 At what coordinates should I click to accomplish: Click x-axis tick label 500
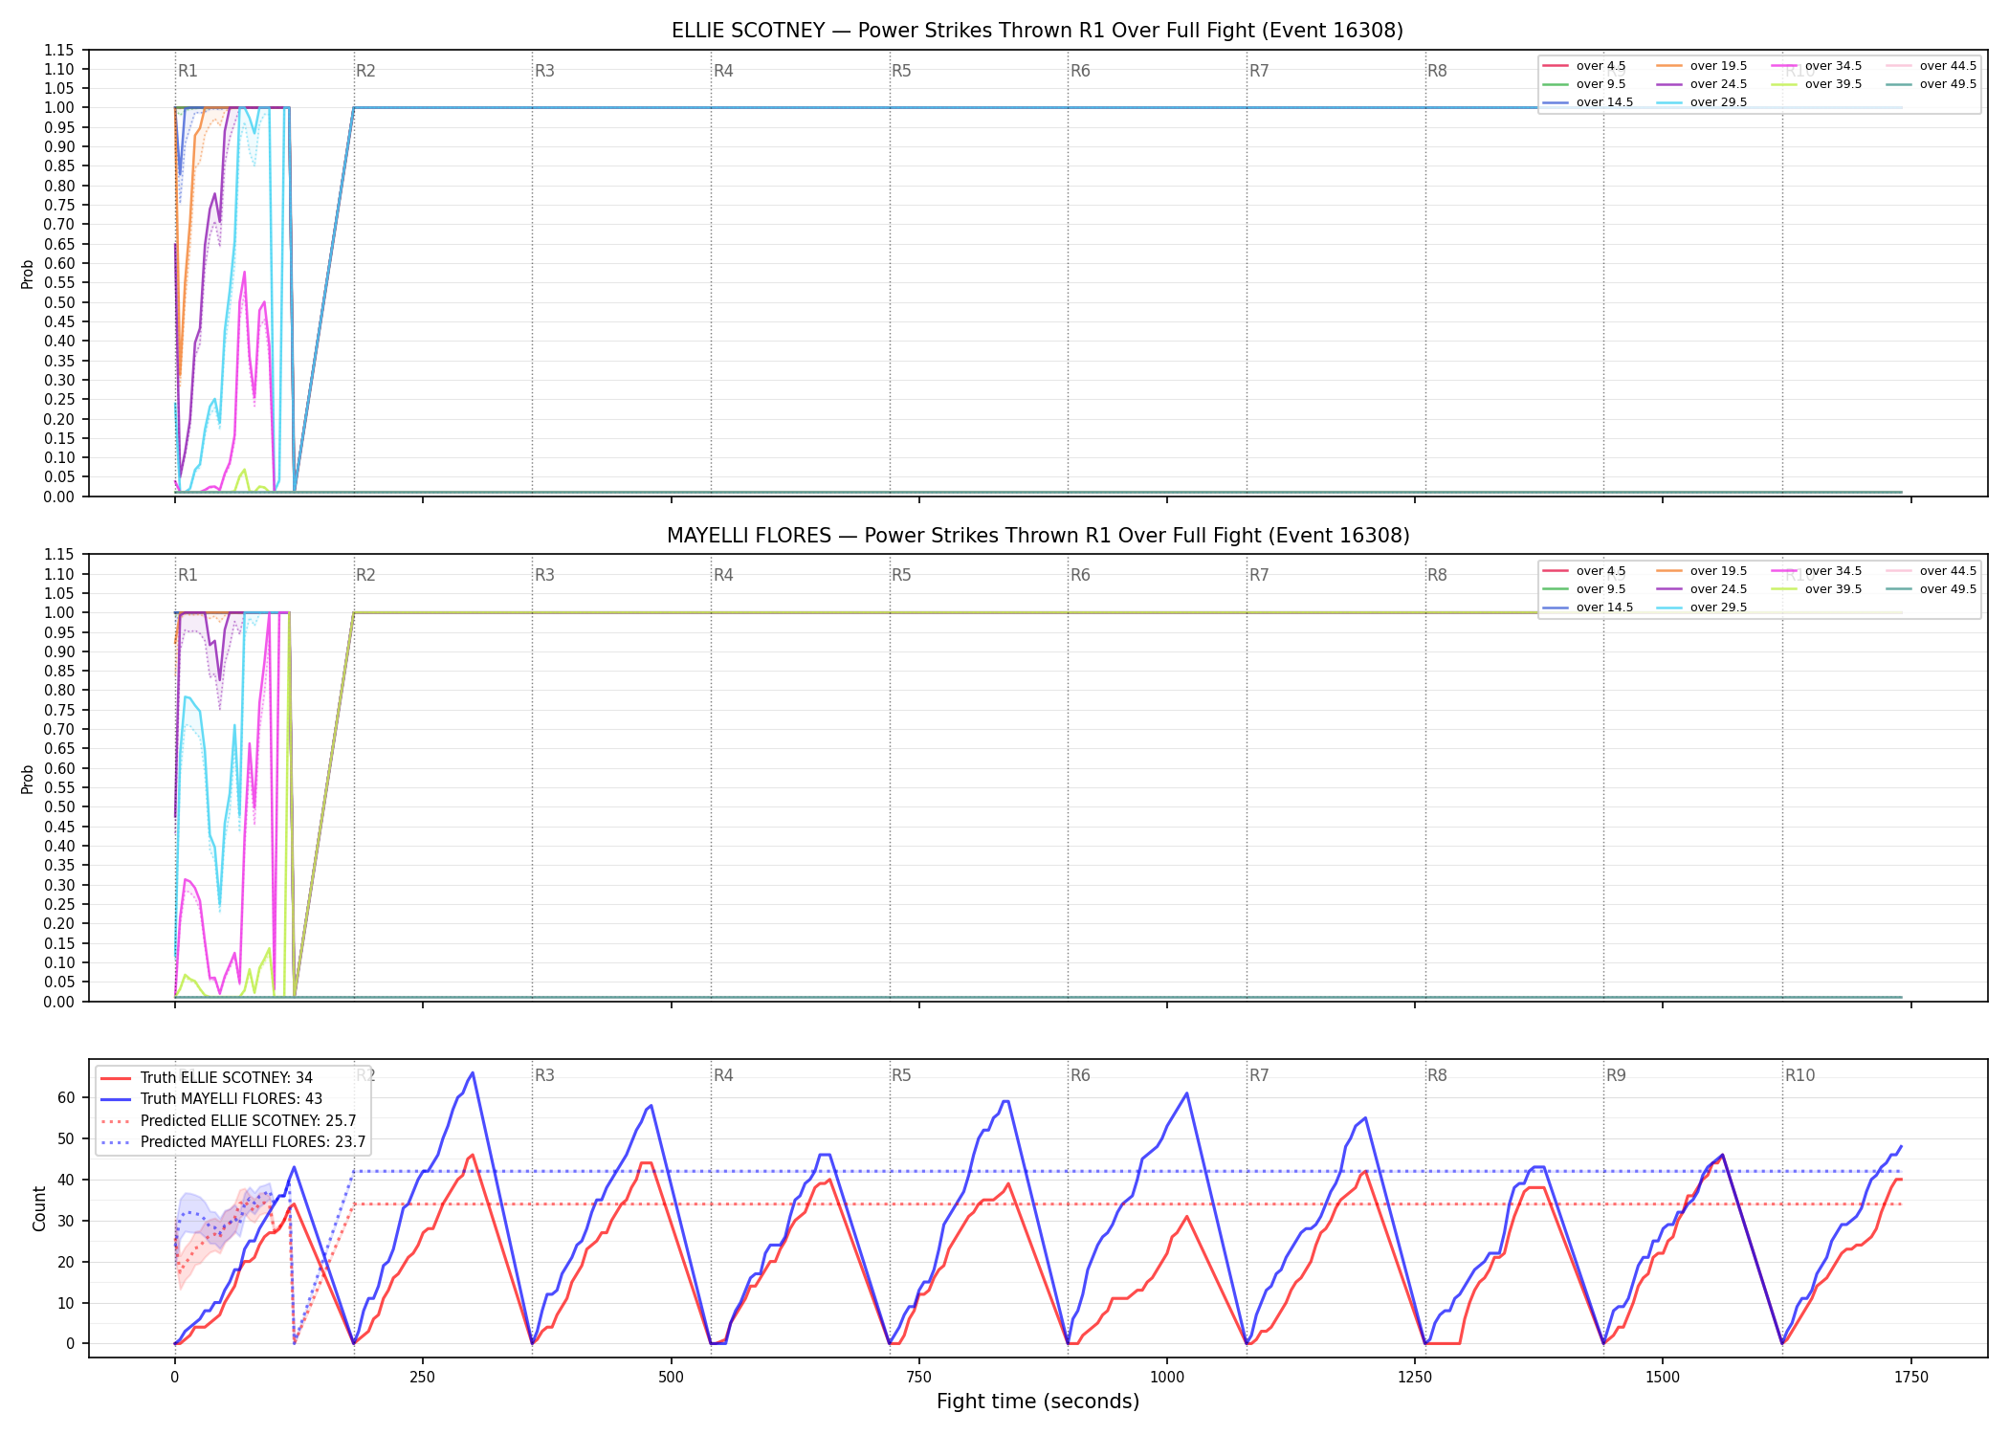pos(671,1378)
